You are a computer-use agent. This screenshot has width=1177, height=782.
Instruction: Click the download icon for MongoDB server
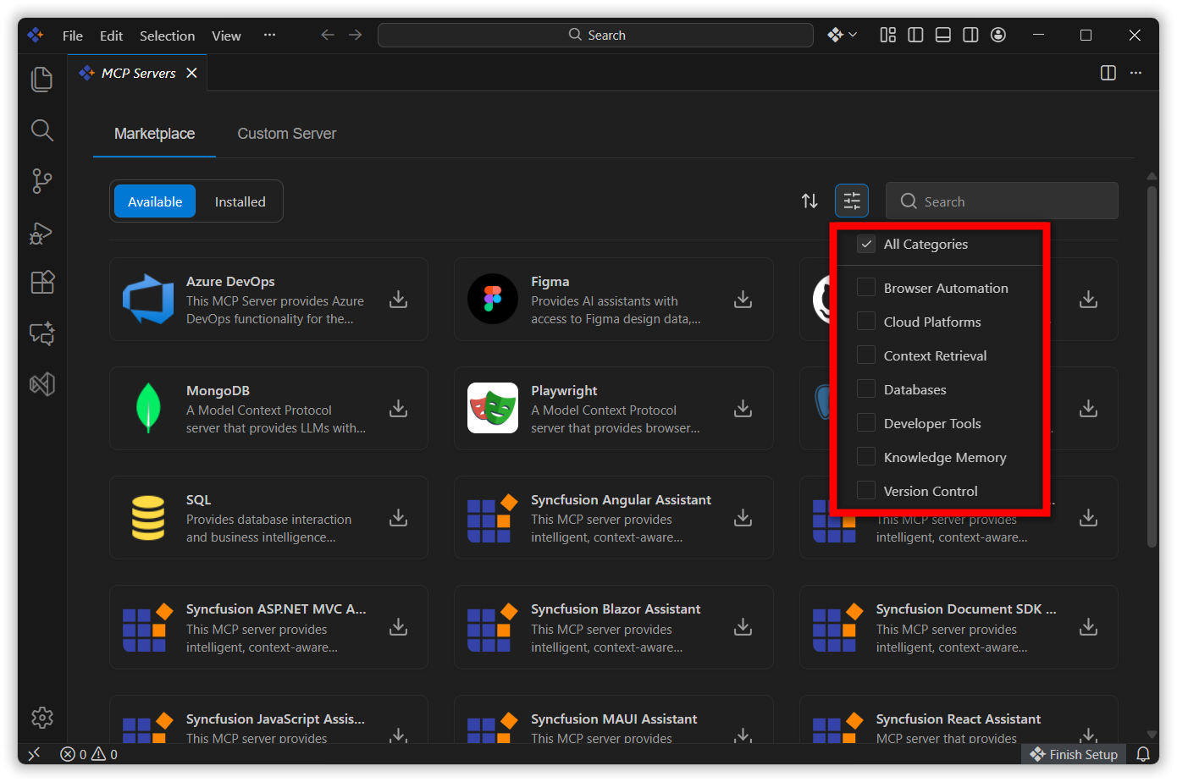coord(398,409)
